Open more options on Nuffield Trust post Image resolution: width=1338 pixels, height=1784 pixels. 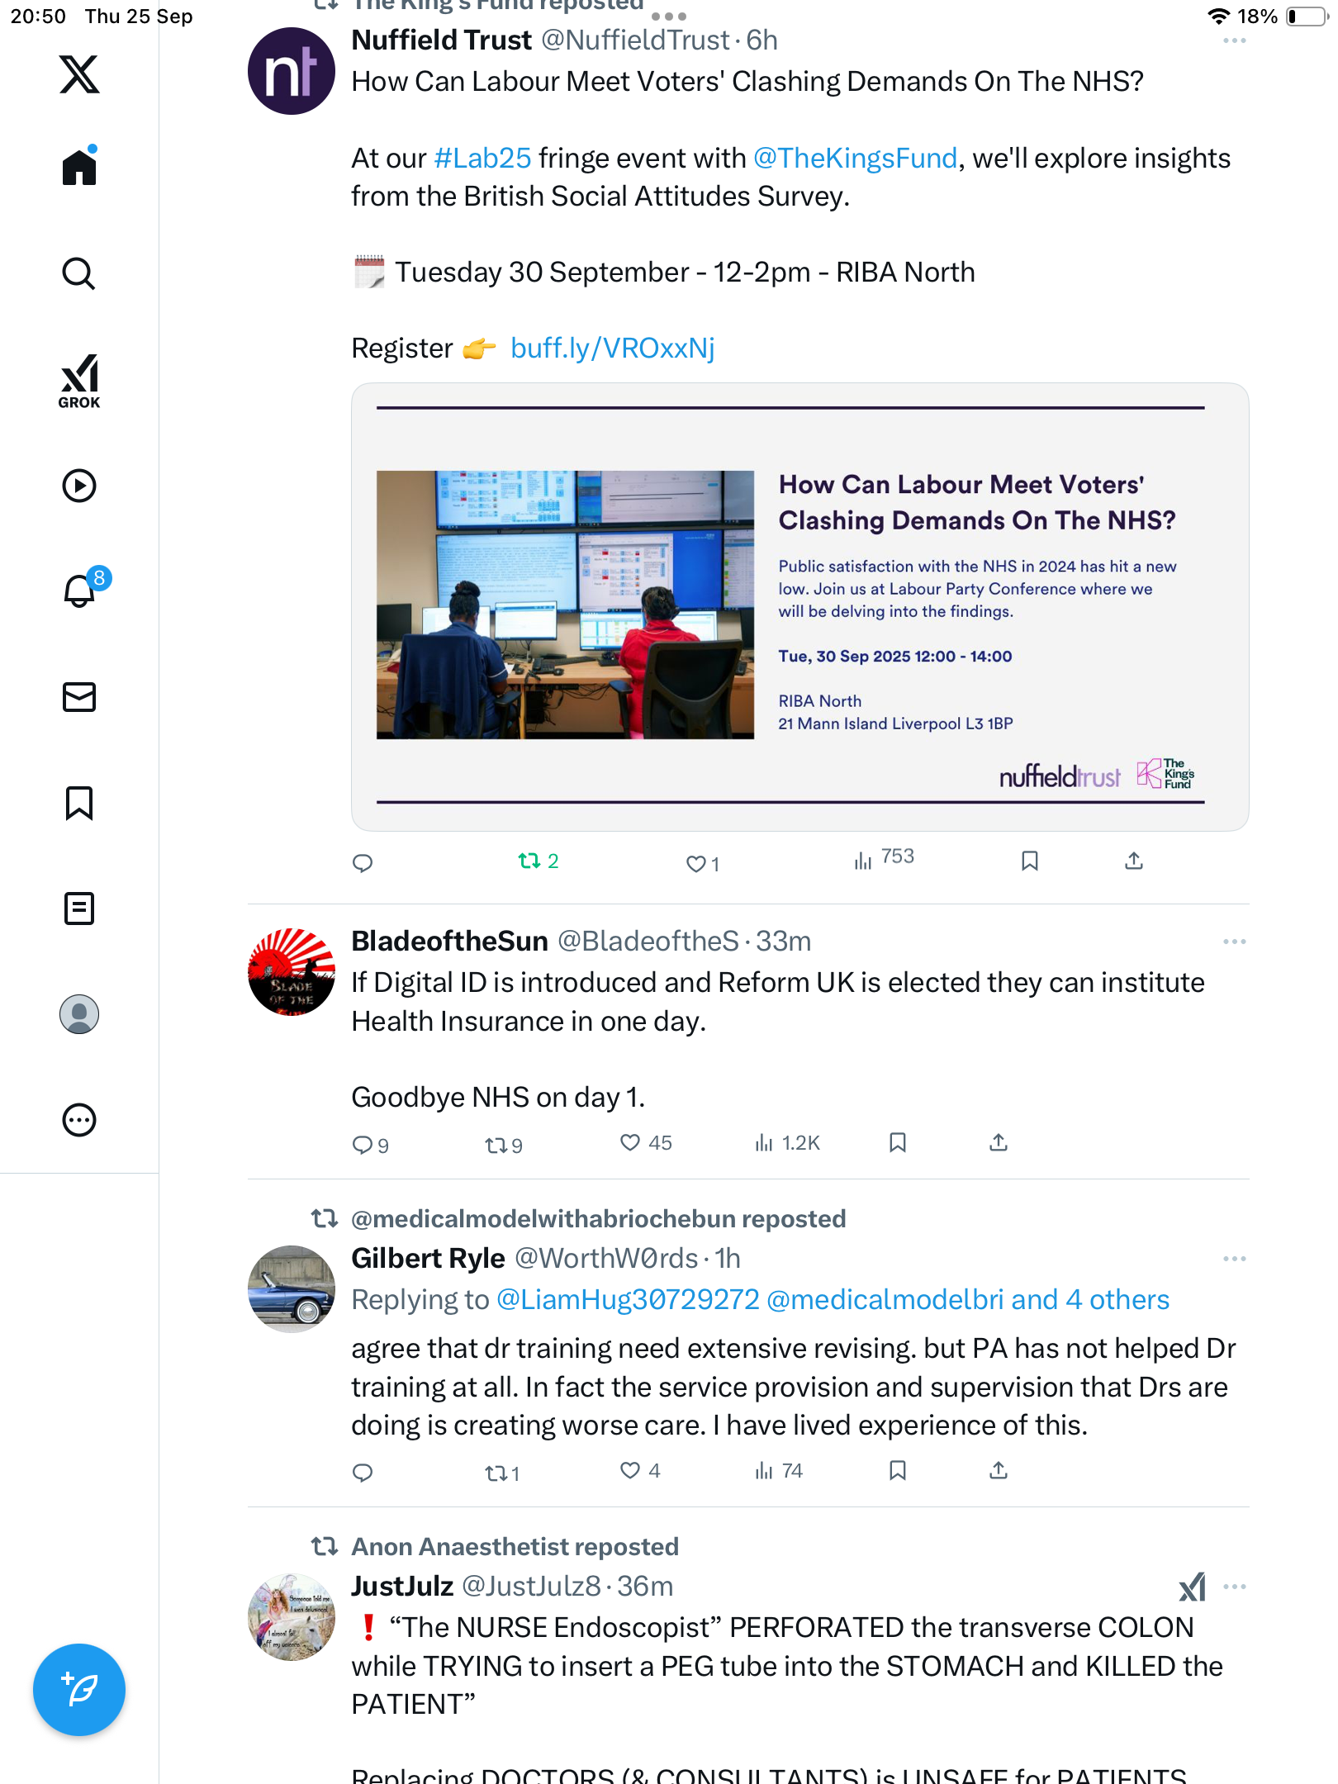click(1234, 40)
